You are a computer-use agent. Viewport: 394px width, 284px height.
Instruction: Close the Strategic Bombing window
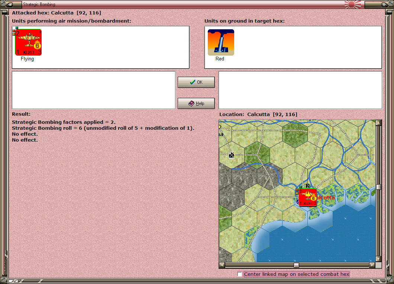[384, 4]
